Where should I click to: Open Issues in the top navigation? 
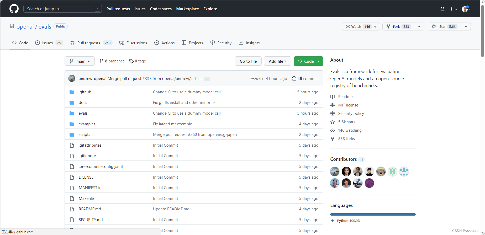(x=140, y=9)
